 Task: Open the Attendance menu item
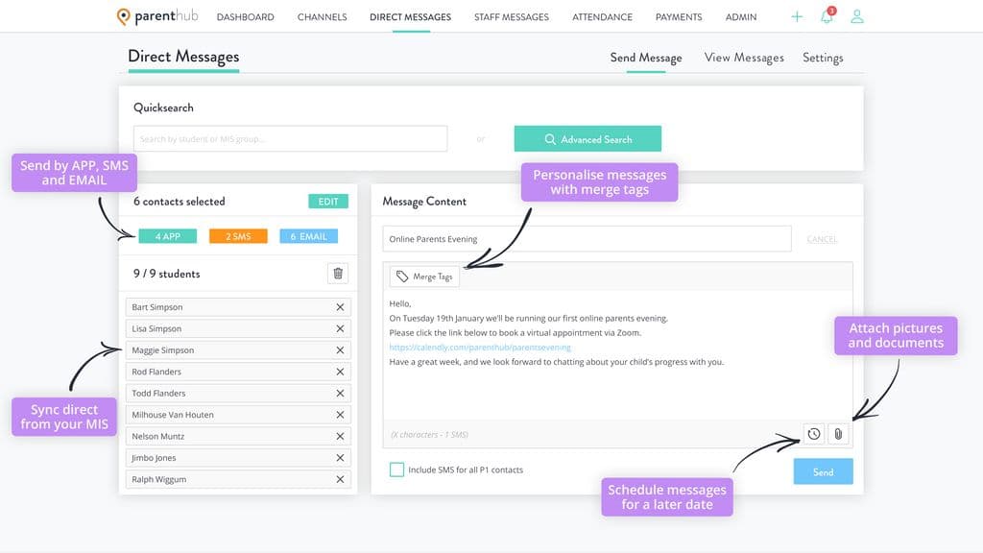[x=602, y=17]
